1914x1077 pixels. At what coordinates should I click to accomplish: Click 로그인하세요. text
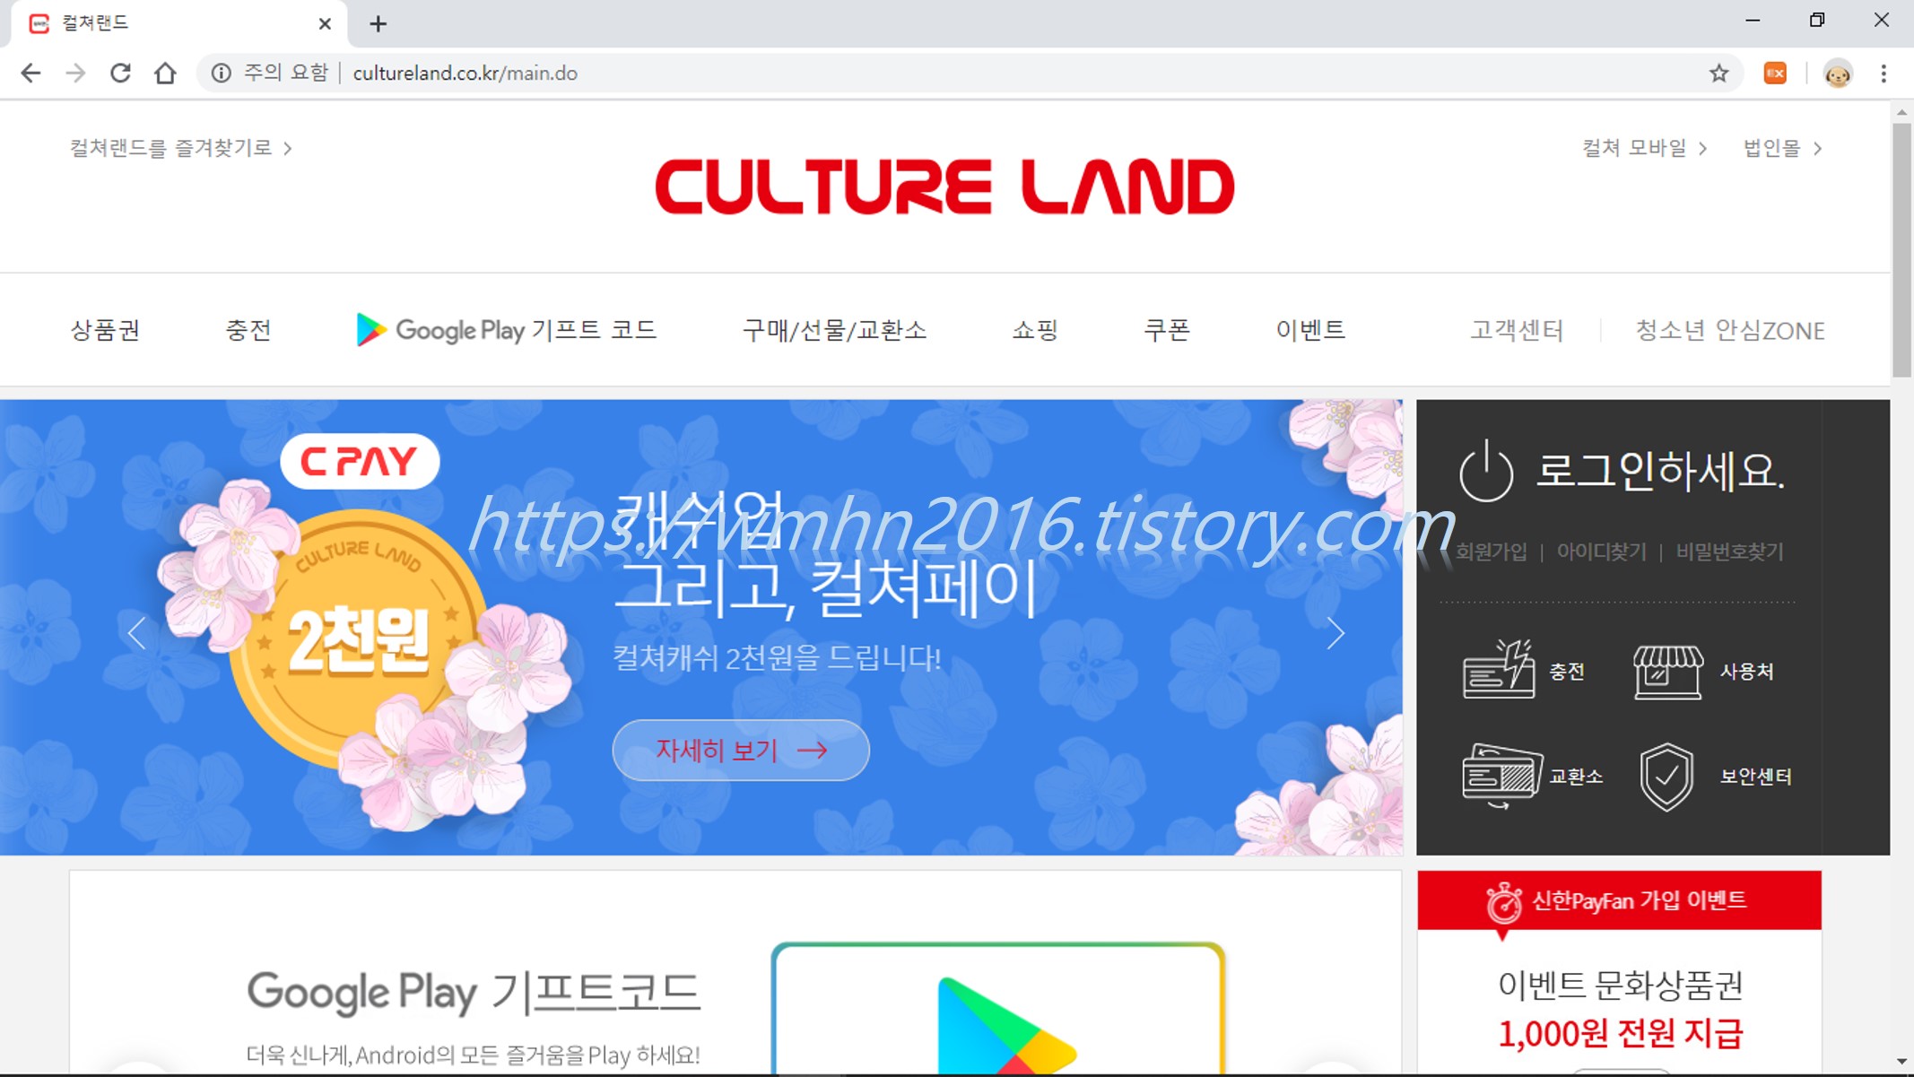point(1660,471)
